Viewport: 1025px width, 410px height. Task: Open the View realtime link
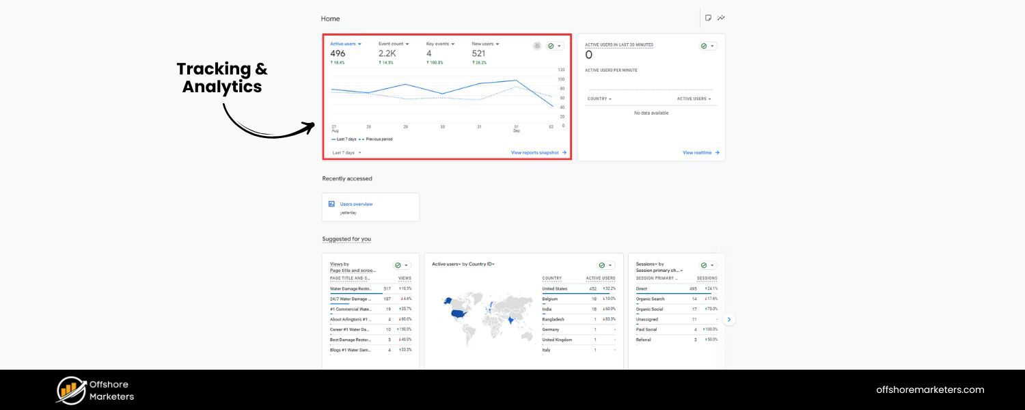point(698,152)
